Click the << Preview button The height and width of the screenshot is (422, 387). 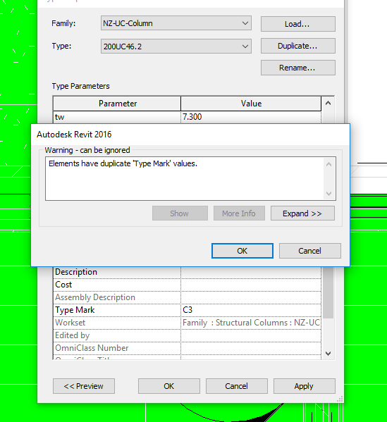pyautogui.click(x=84, y=386)
